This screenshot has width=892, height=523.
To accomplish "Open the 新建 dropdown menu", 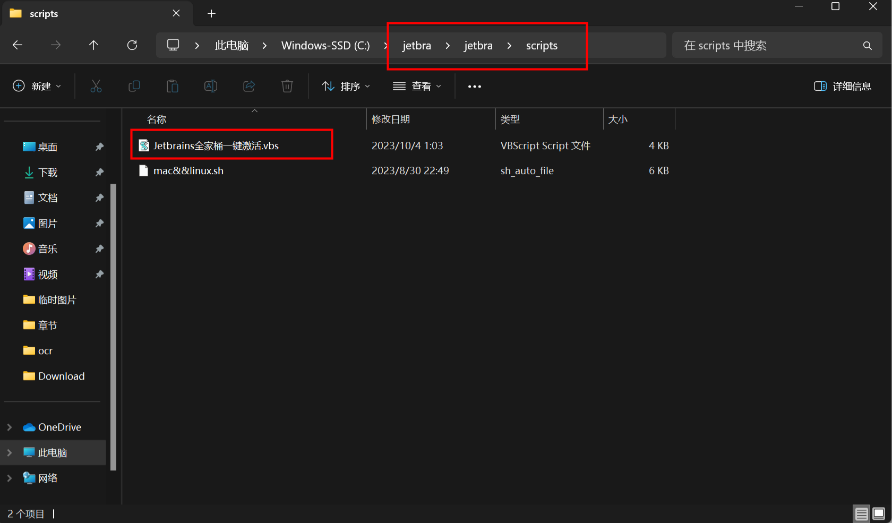I will click(37, 86).
